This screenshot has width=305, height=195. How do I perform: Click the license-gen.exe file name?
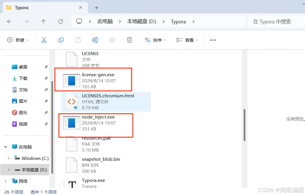click(x=98, y=75)
